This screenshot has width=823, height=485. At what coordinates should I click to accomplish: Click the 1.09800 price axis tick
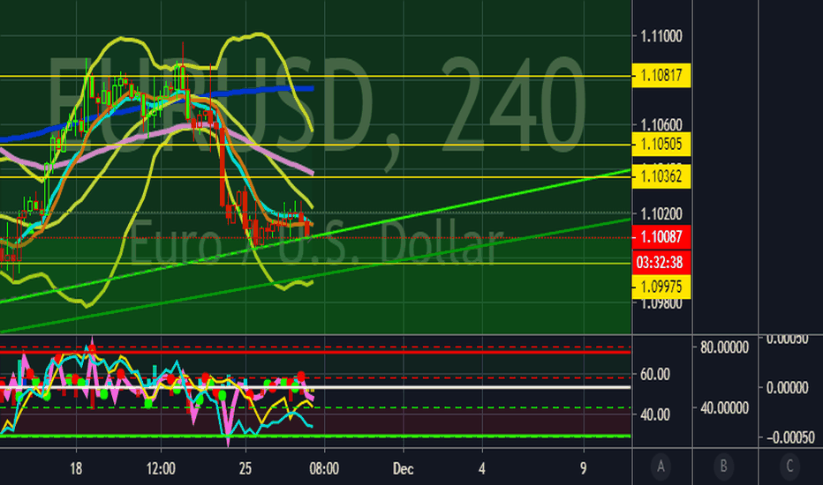(x=661, y=303)
